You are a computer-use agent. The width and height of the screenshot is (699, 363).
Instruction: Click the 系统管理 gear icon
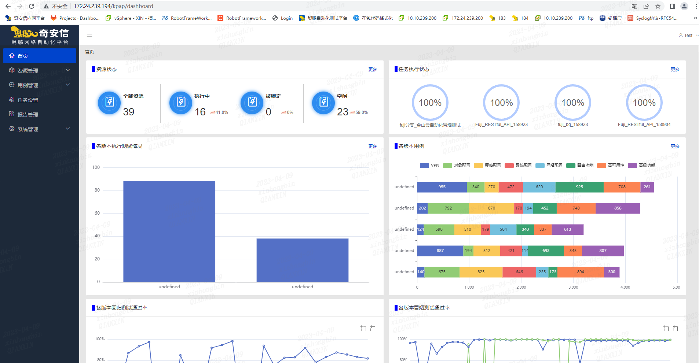pyautogui.click(x=12, y=129)
